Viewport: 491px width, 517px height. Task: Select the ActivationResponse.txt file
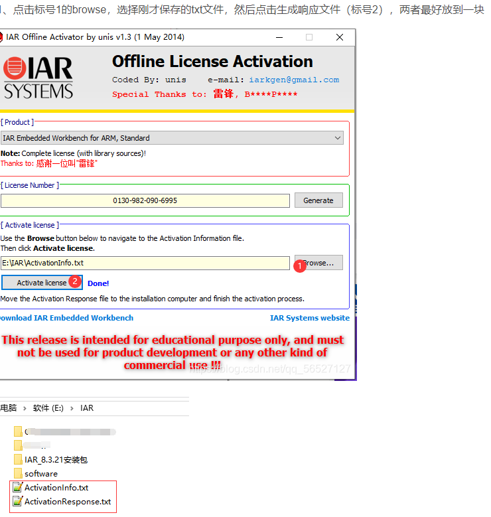click(68, 502)
